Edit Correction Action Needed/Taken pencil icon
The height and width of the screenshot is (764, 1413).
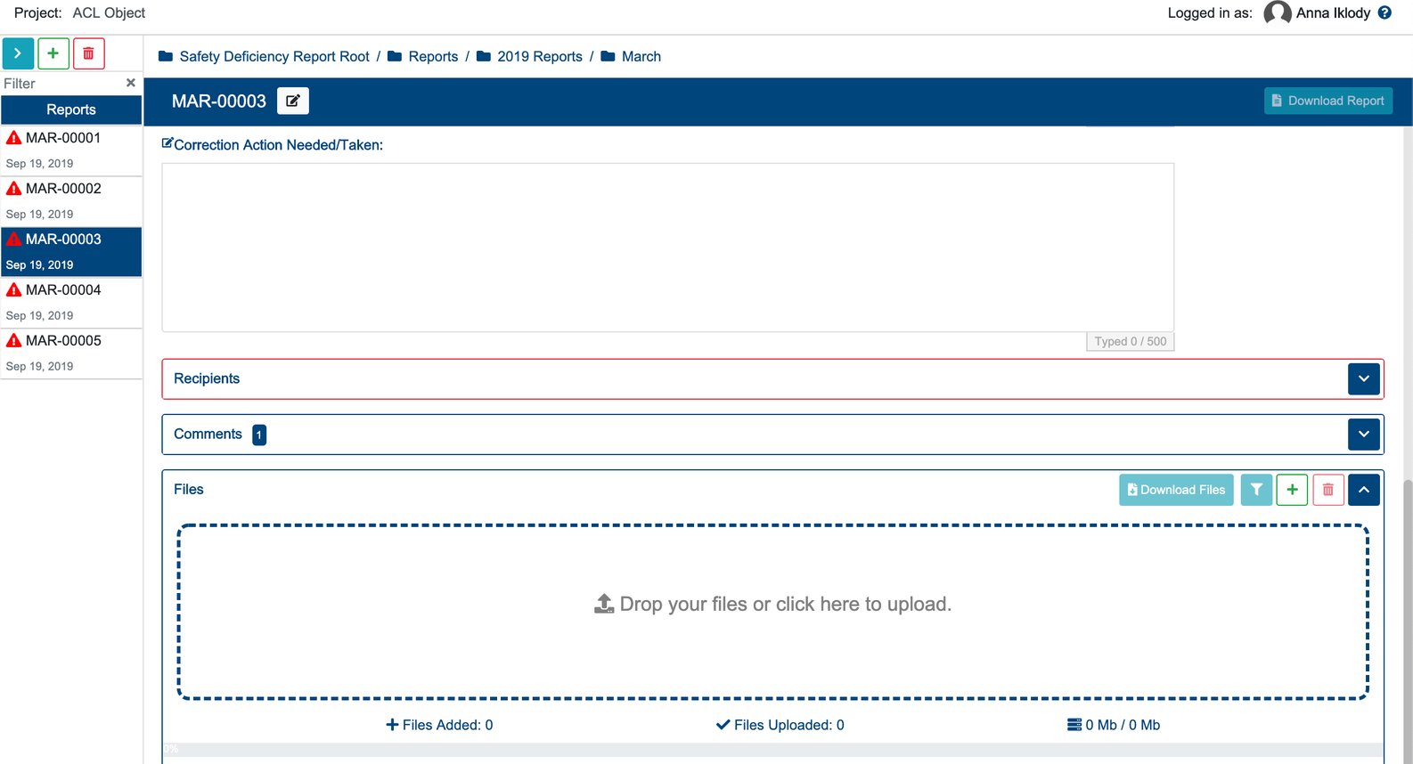167,143
